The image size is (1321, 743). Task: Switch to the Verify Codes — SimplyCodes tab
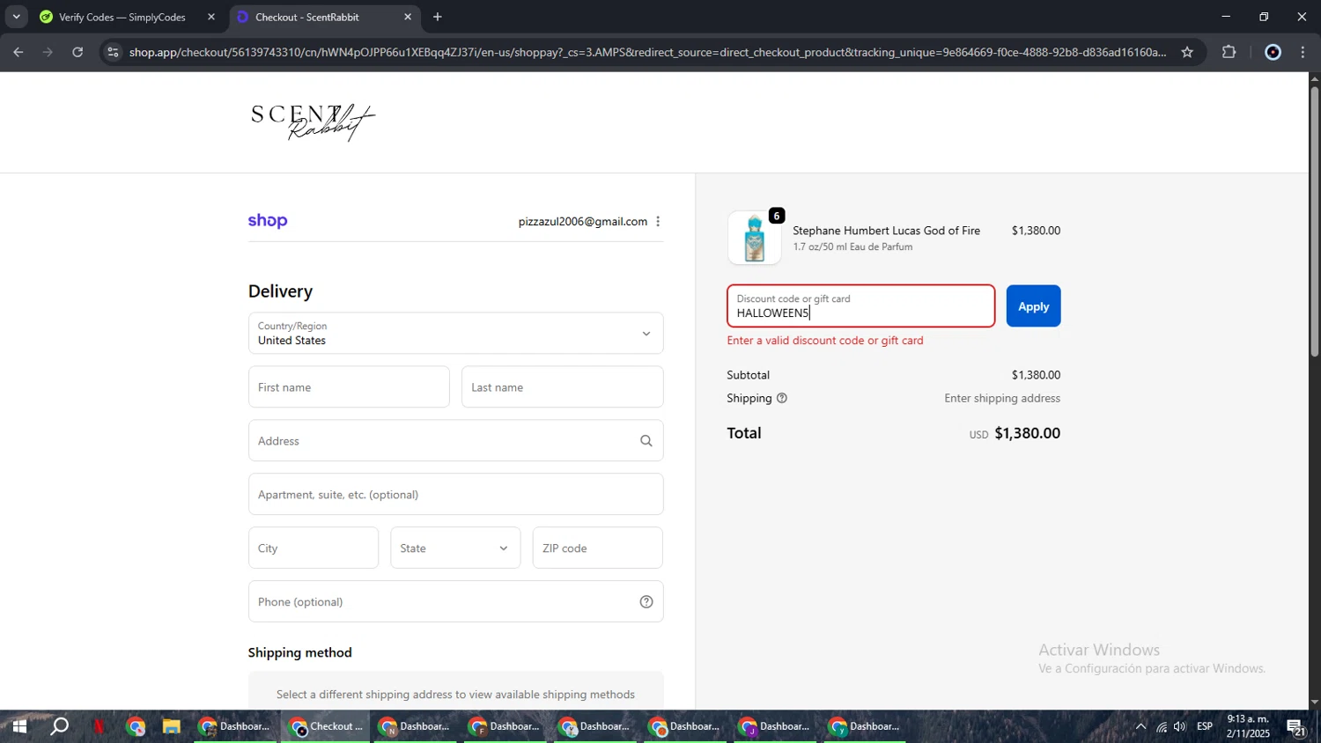[122, 17]
